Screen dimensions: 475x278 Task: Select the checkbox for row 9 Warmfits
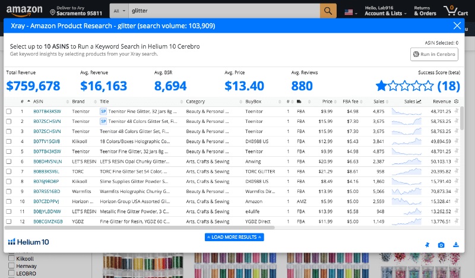(x=9, y=191)
